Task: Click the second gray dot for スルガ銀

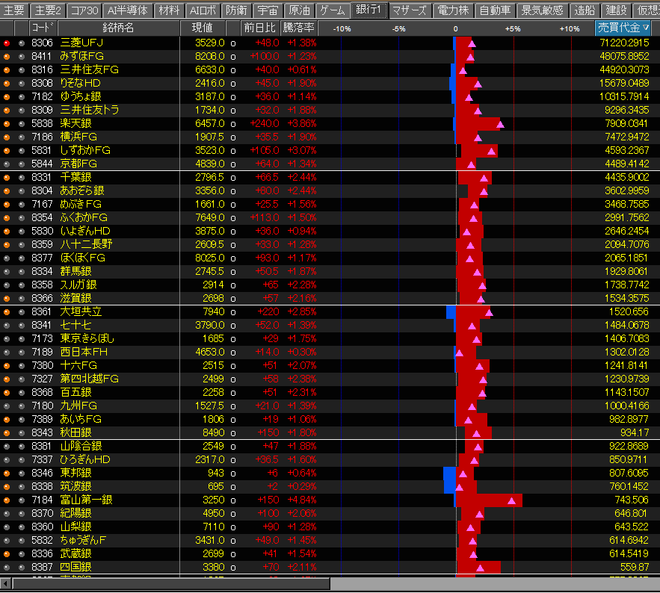Action: (22, 285)
